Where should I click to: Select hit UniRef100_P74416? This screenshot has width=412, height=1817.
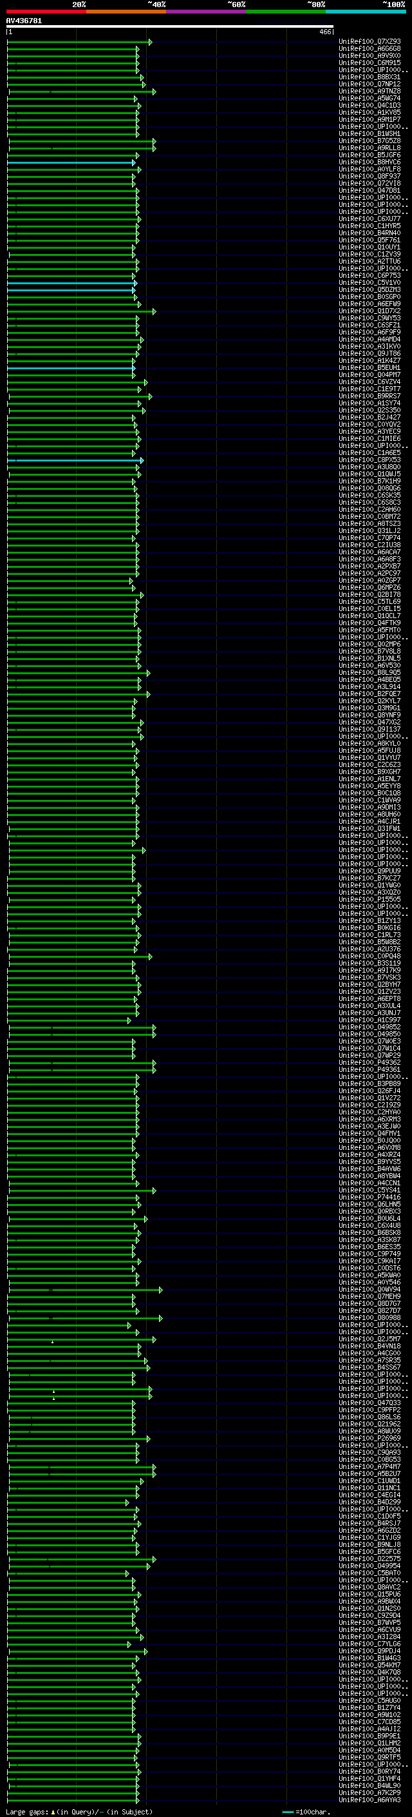370,1197
